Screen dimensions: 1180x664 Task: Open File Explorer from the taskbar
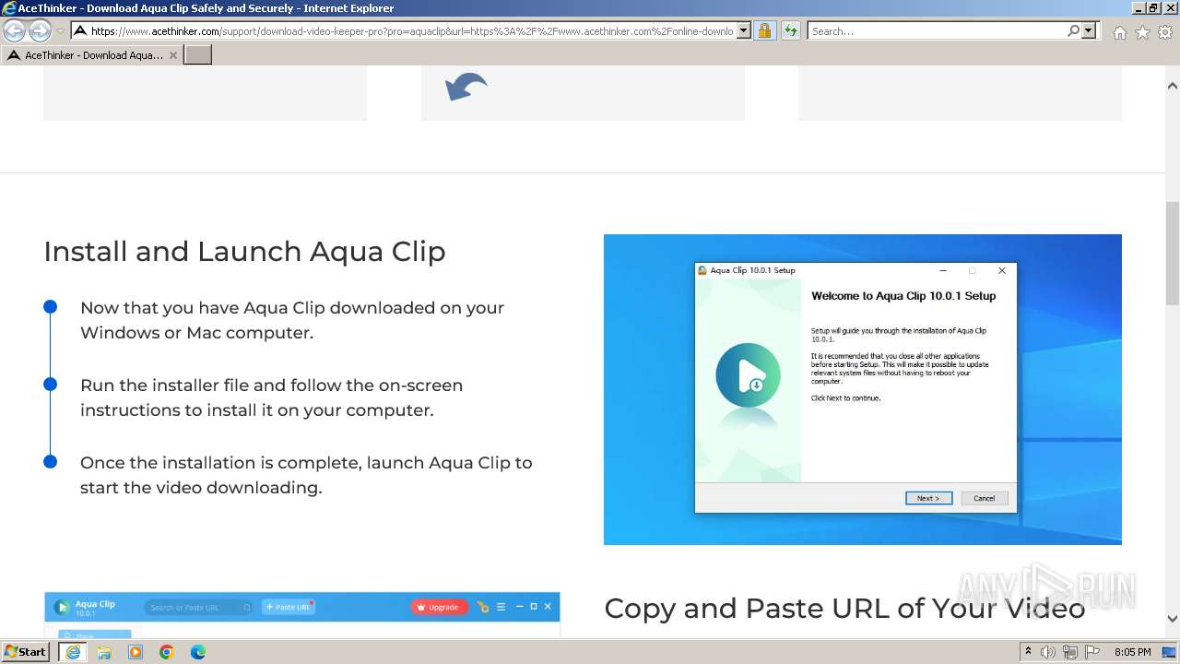coord(104,652)
